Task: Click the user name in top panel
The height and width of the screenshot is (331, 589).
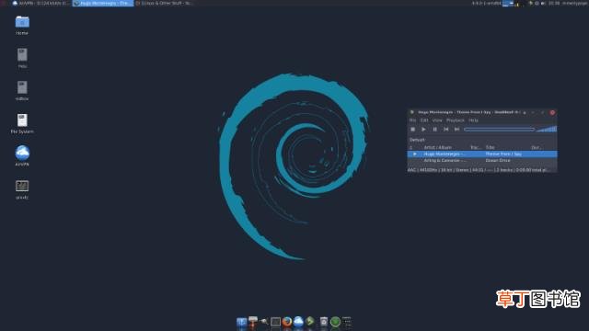Action: [x=574, y=3]
